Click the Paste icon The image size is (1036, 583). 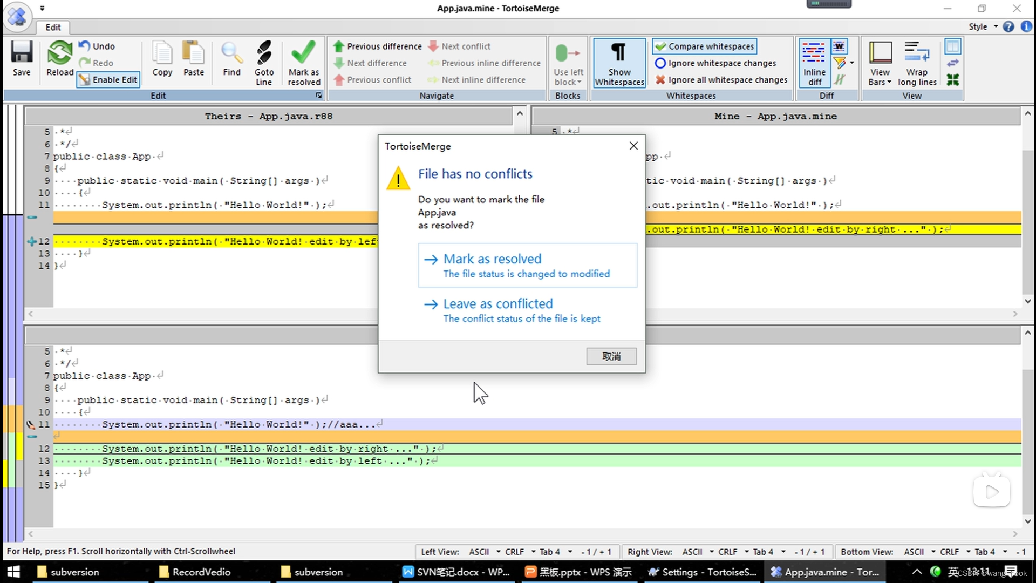[193, 59]
